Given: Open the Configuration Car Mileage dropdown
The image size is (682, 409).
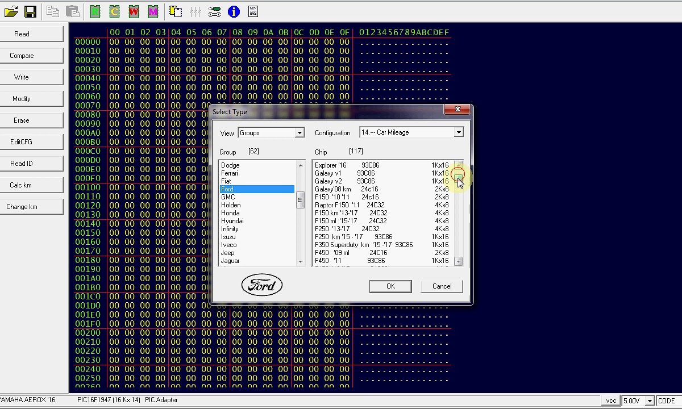Looking at the screenshot, I should pyautogui.click(x=458, y=132).
